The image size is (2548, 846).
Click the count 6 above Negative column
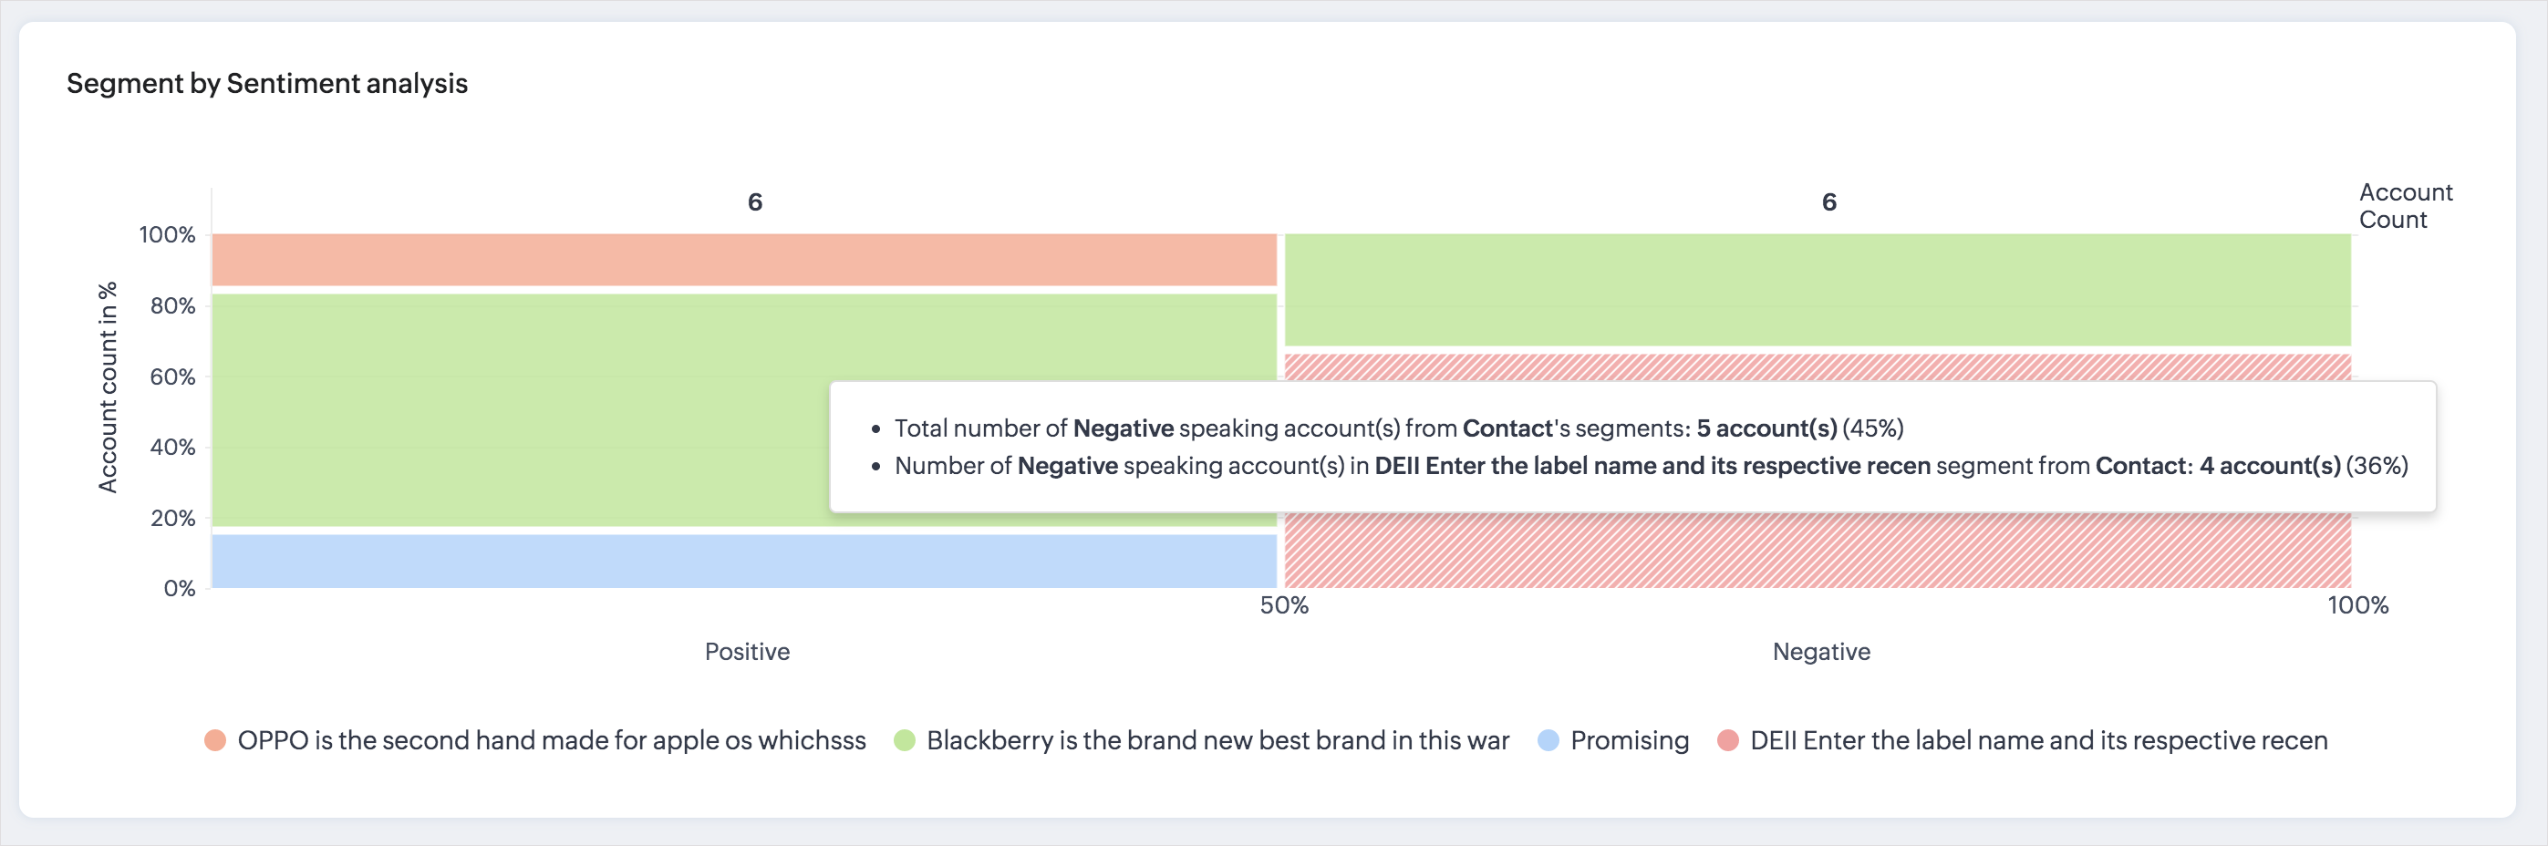(x=1828, y=202)
